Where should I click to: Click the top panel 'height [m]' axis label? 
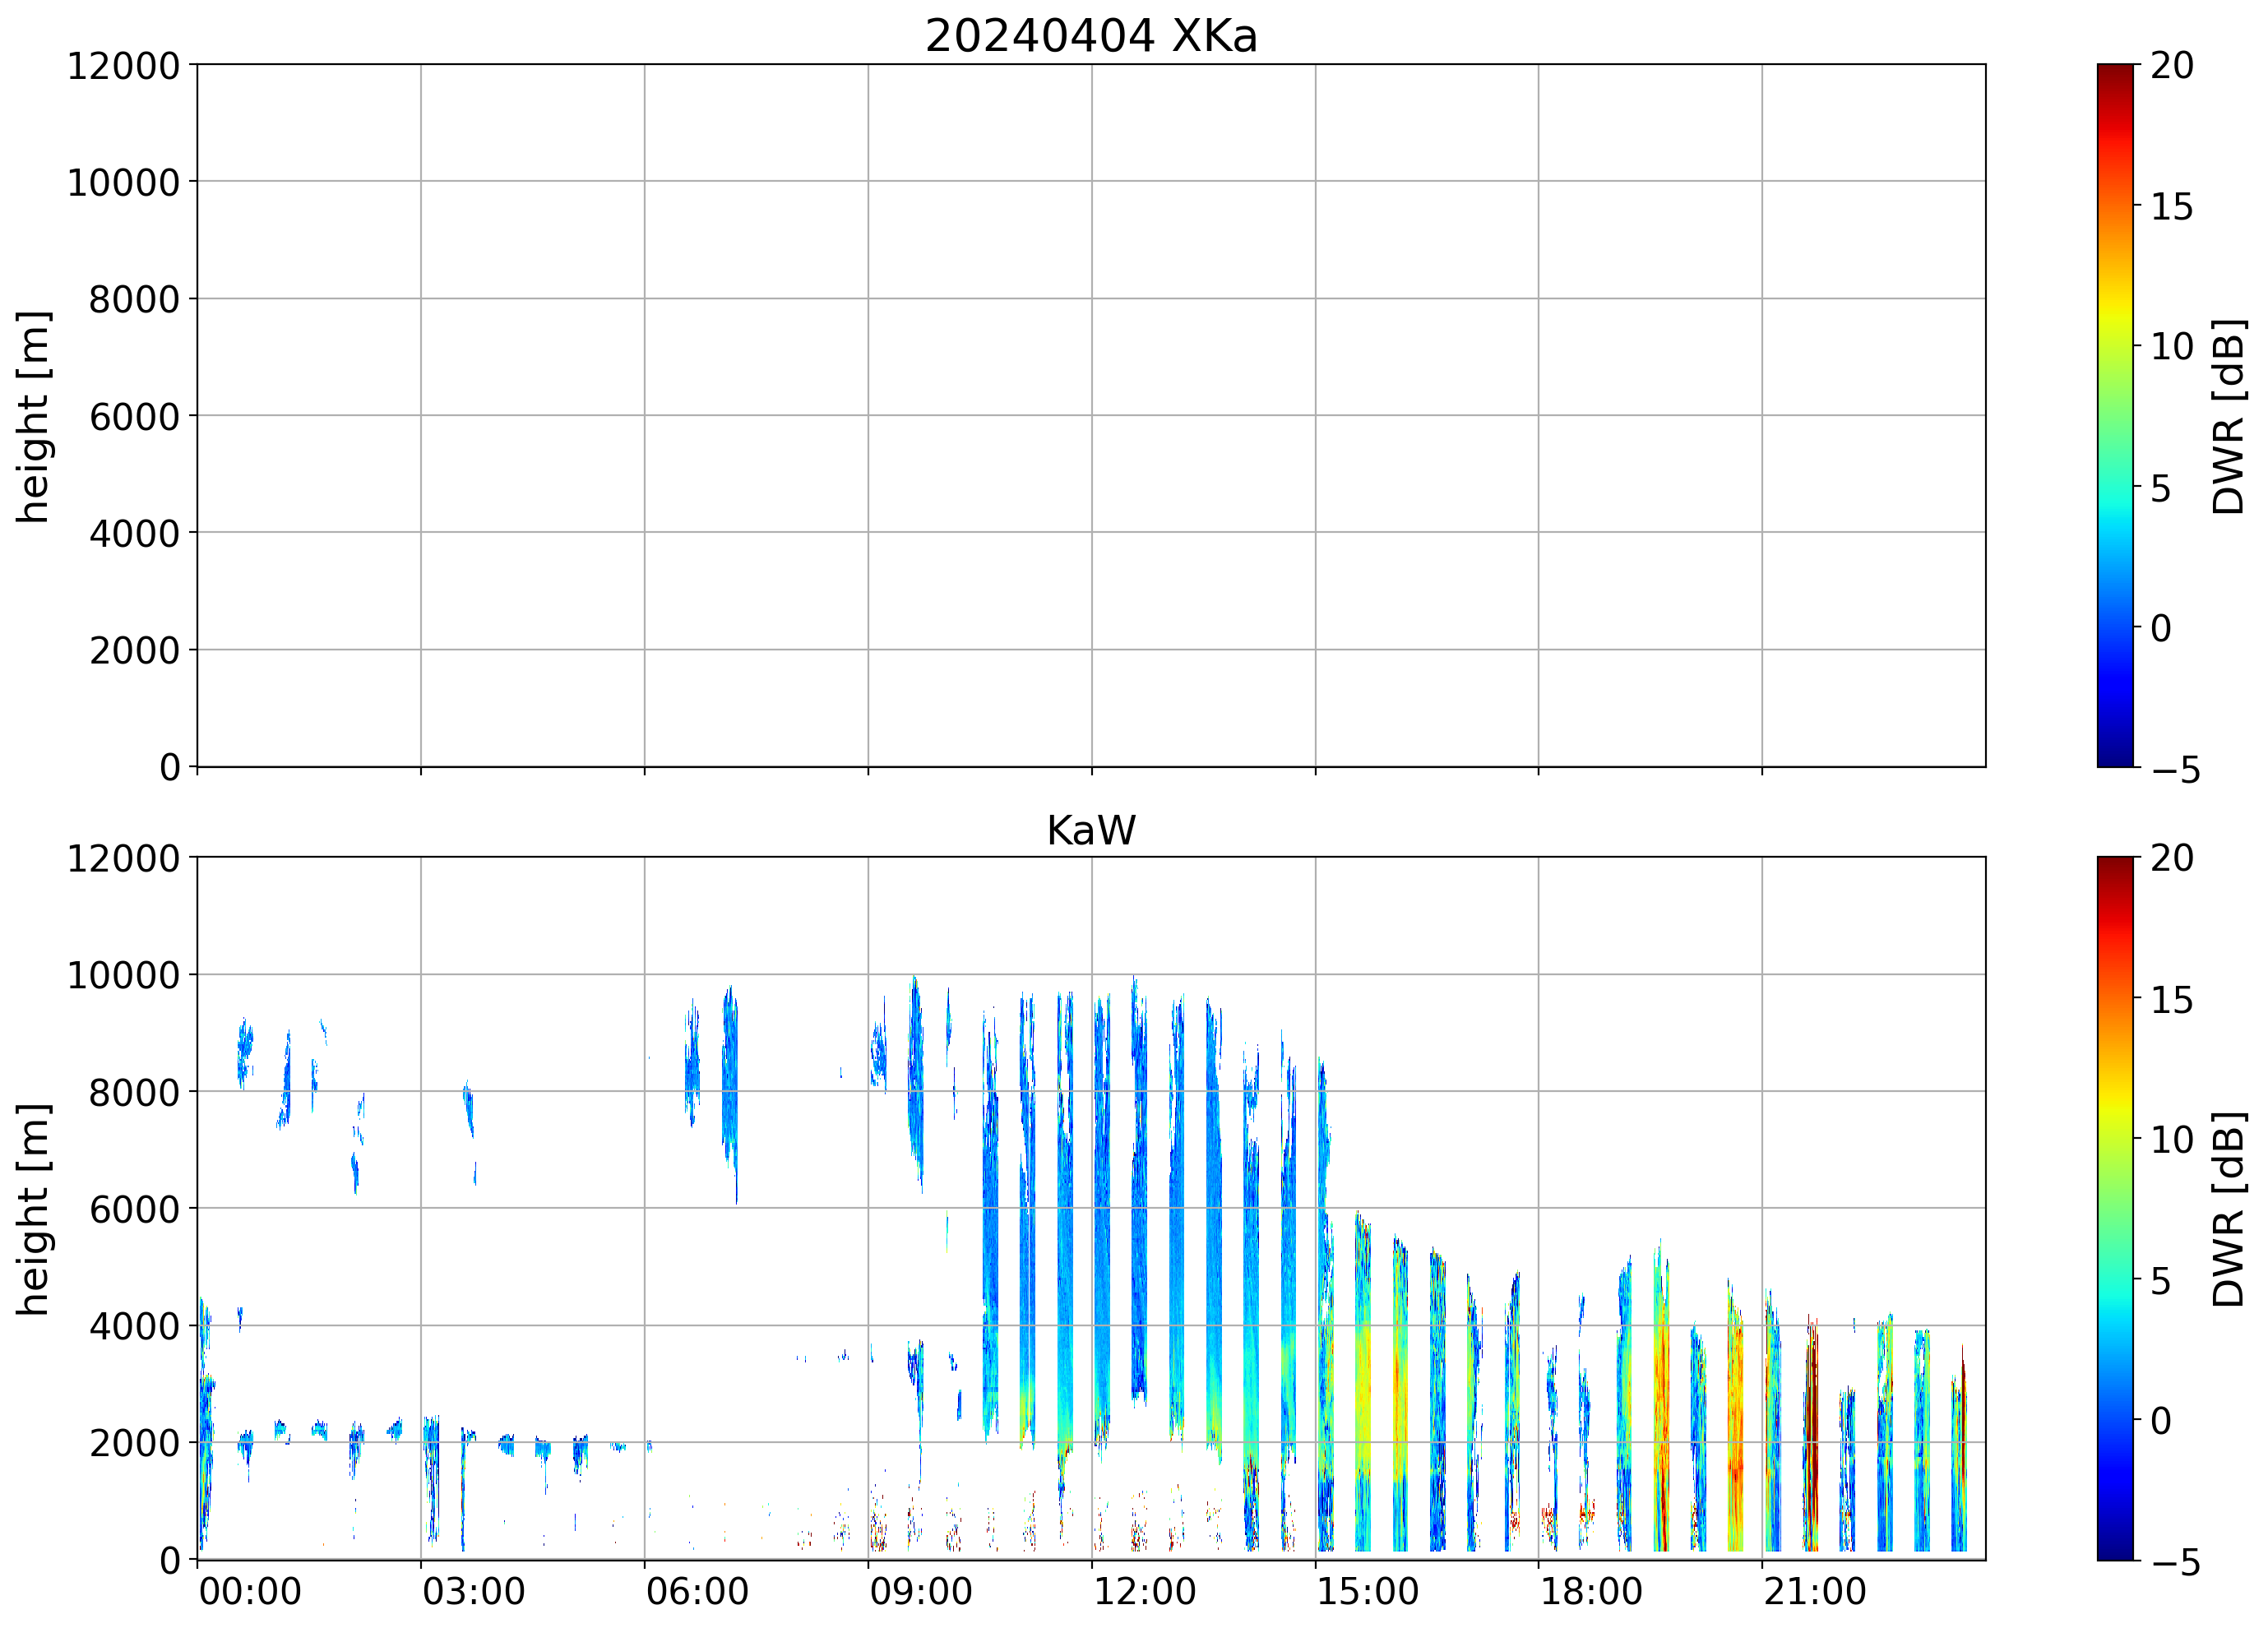(x=34, y=417)
